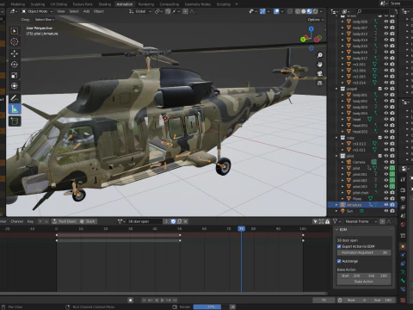Open the Global transform orientation dropdown
The height and width of the screenshot is (310, 413).
coord(140,11)
